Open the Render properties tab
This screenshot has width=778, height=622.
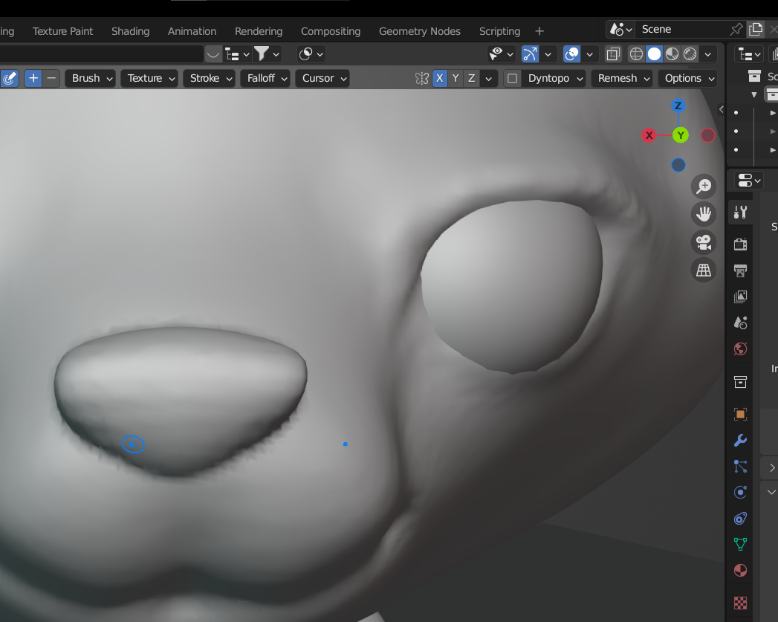[740, 244]
